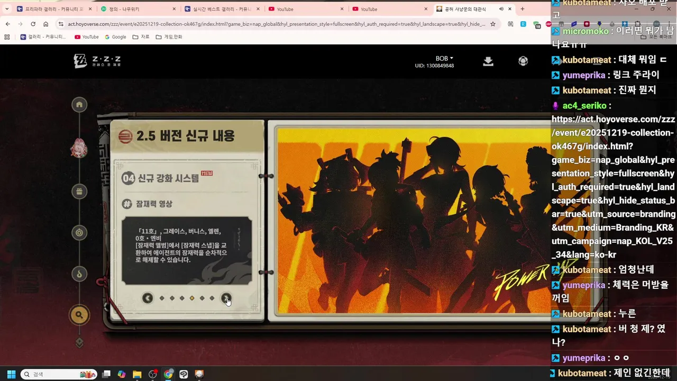Open the download icon in page header

point(488,61)
